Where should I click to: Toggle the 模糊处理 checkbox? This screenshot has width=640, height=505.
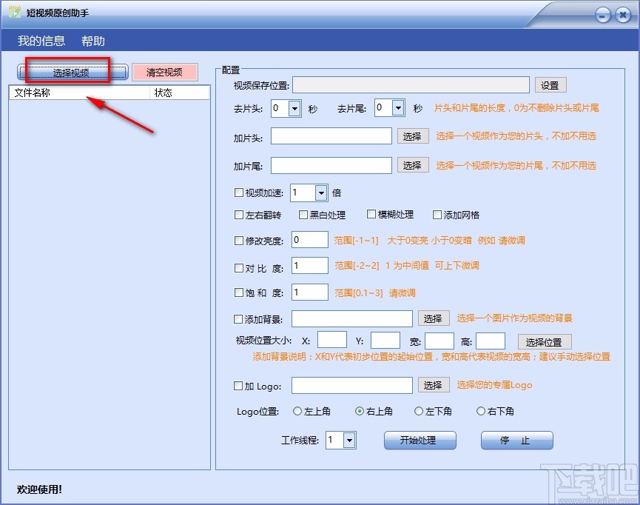point(371,214)
